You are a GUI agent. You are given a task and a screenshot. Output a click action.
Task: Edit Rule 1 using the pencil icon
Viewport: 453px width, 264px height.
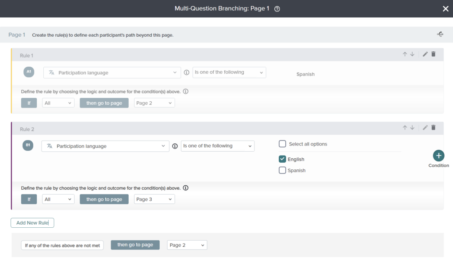[425, 54]
